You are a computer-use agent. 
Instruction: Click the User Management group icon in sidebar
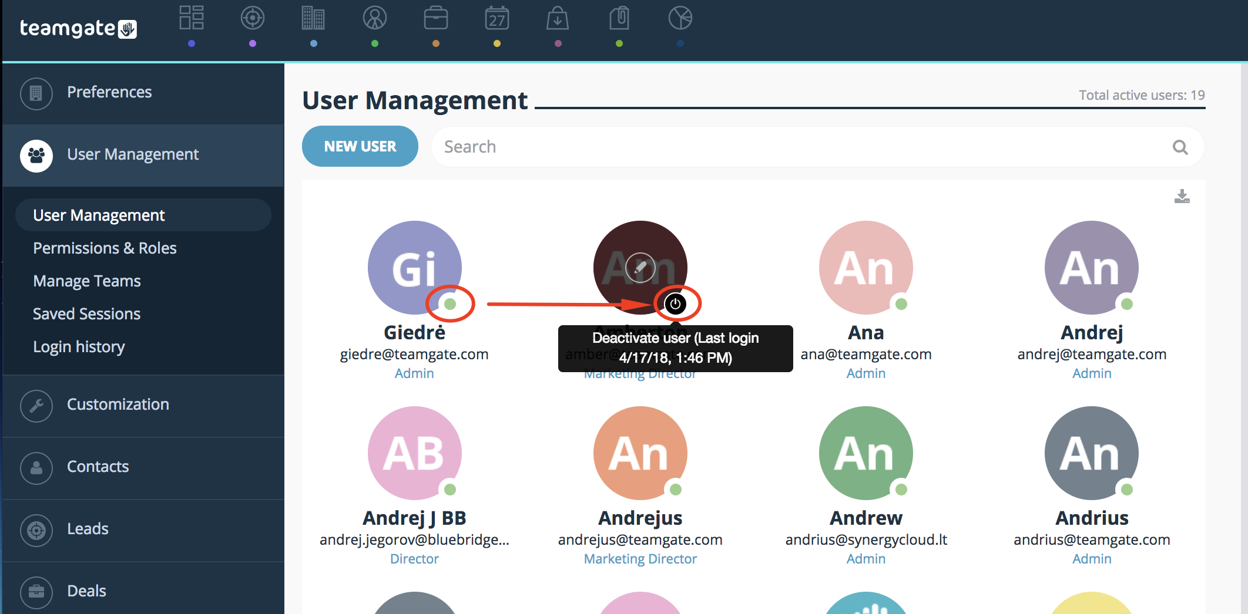point(36,156)
